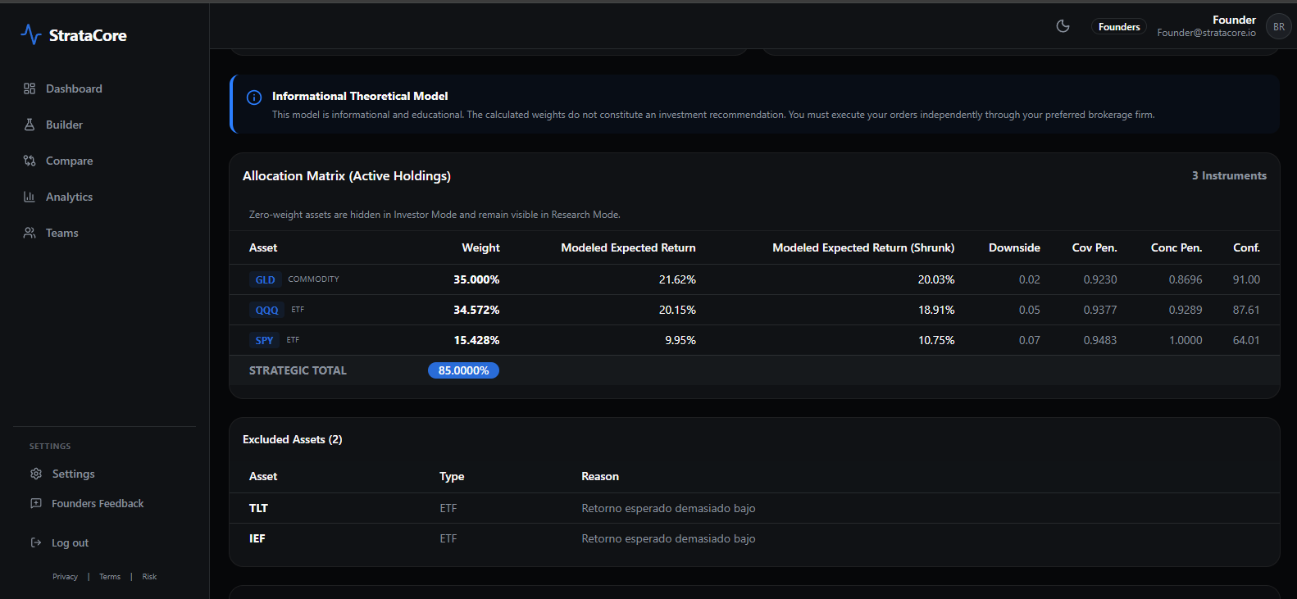Open Founders Feedback link

[x=98, y=503]
